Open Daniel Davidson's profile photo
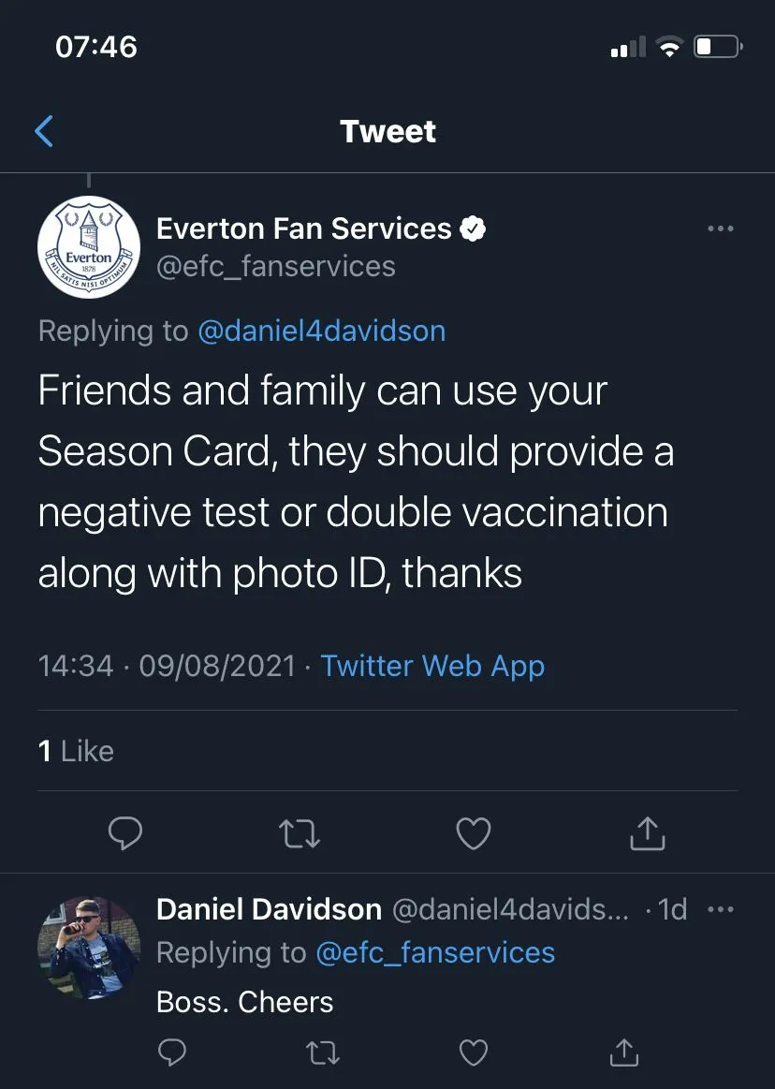Viewport: 775px width, 1089px height. point(89,947)
